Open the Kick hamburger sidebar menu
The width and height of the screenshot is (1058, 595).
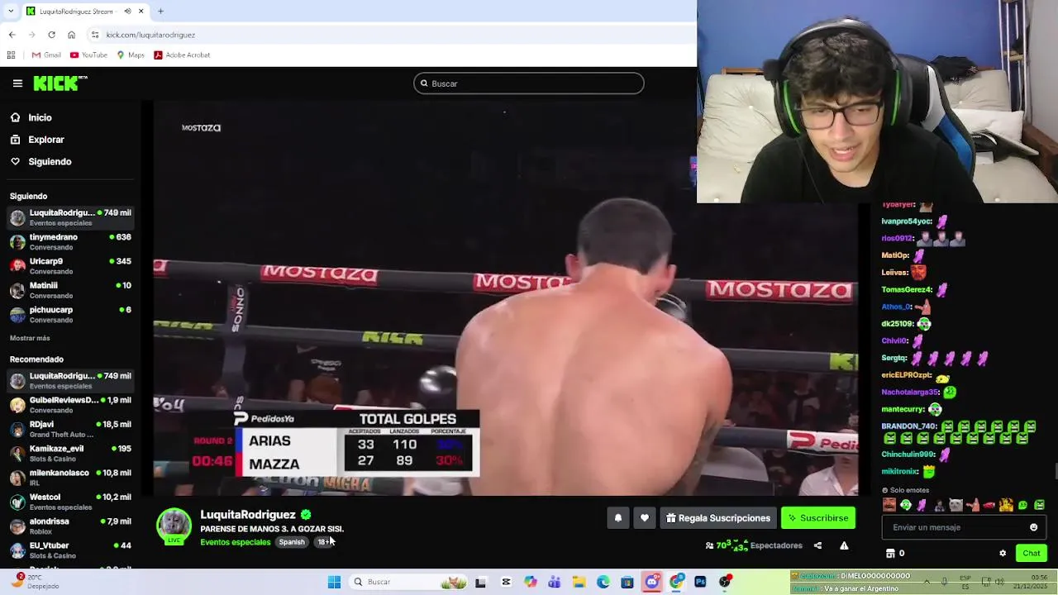[x=17, y=83]
